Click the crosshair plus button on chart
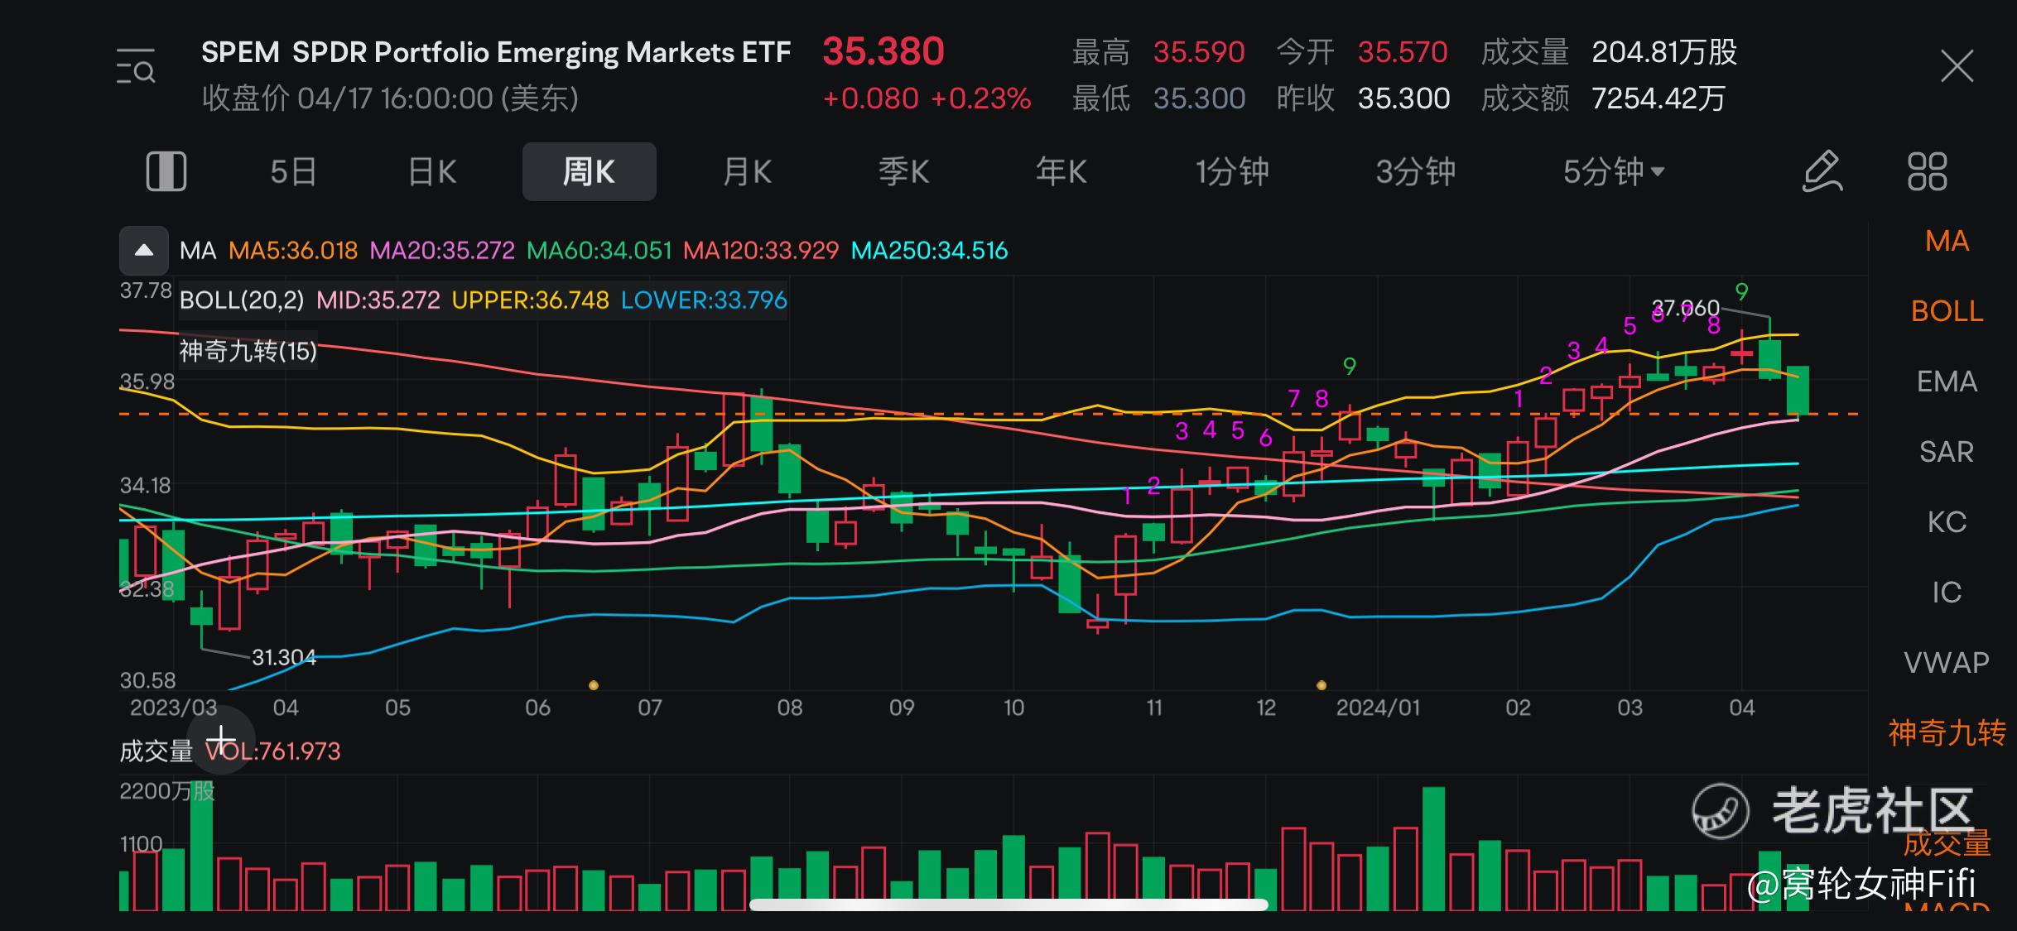The image size is (2017, 931). (x=221, y=740)
